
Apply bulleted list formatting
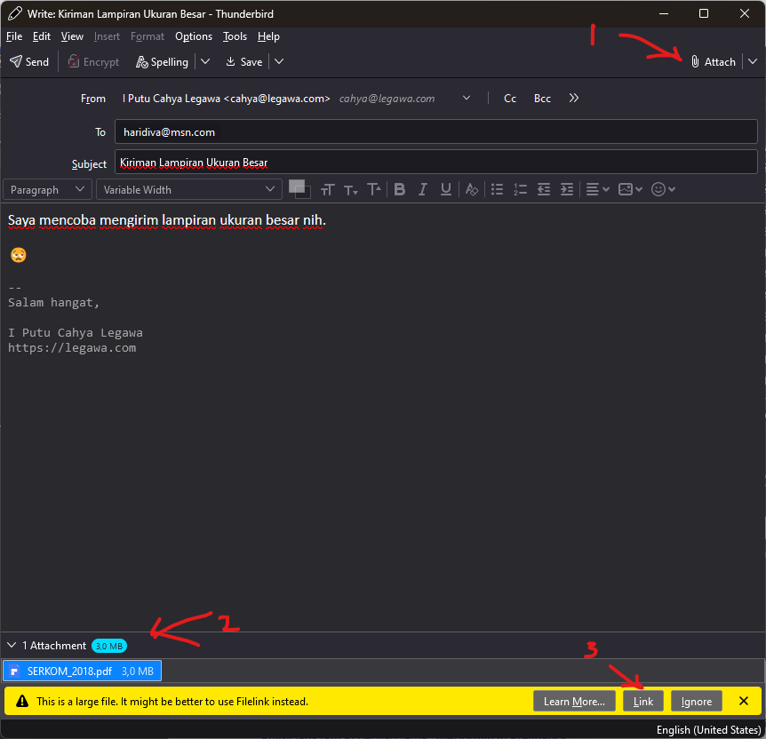coord(498,189)
